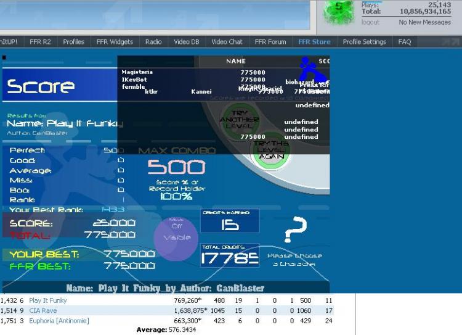462x335 pixels.
Task: Click the Credits Earned 15 box
Action: (x=230, y=221)
